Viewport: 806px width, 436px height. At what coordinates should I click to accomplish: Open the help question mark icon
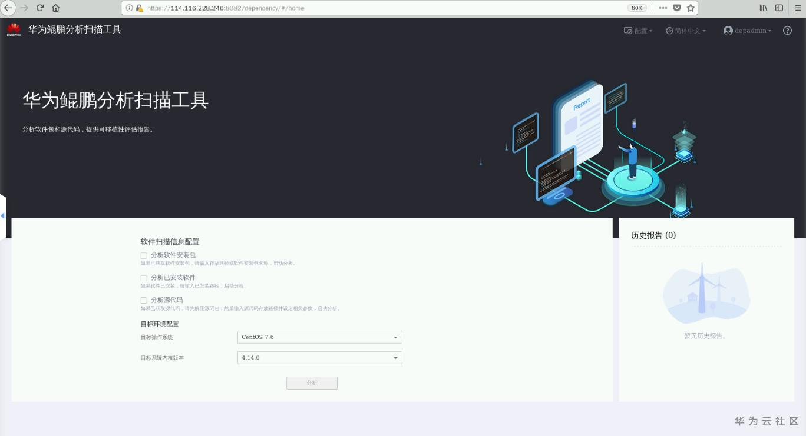pyautogui.click(x=787, y=31)
